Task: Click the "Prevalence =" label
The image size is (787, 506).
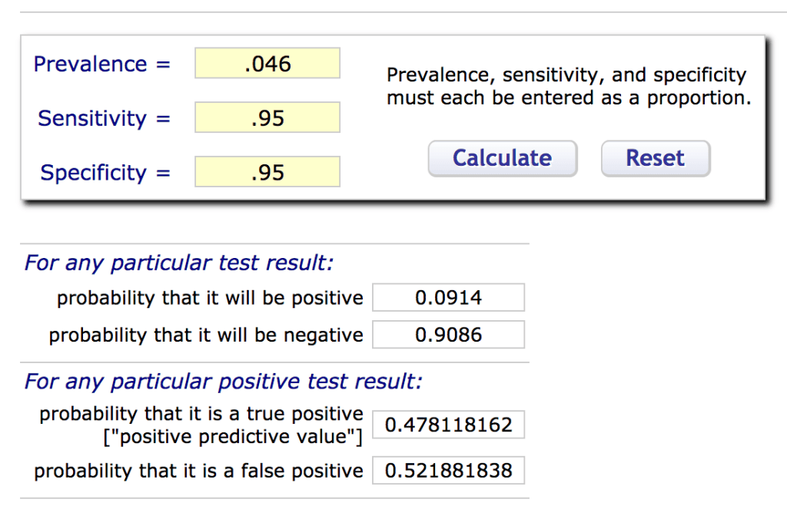Action: 101,64
